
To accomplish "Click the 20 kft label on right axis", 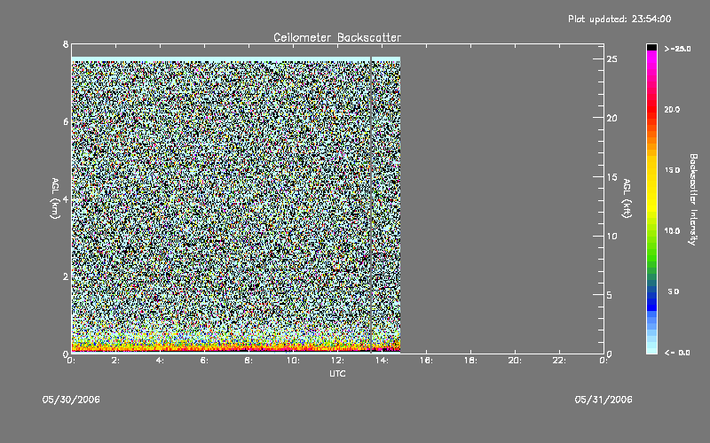I will pyautogui.click(x=611, y=118).
